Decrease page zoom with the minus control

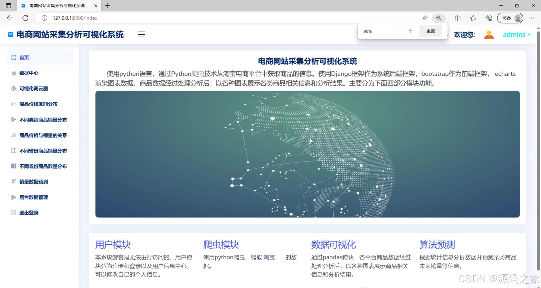(399, 31)
